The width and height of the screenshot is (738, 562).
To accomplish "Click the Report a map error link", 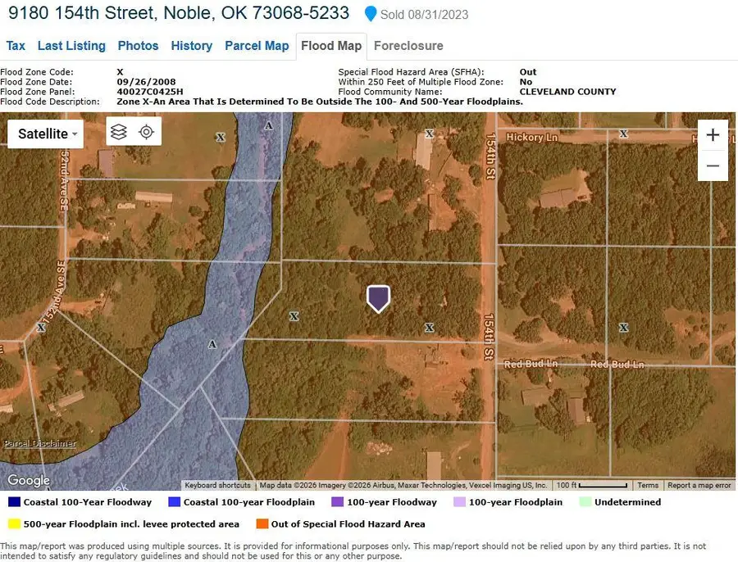I will (699, 485).
